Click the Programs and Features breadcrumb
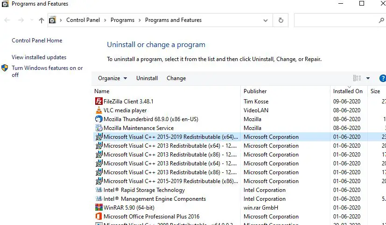The image size is (386, 225). click(173, 20)
